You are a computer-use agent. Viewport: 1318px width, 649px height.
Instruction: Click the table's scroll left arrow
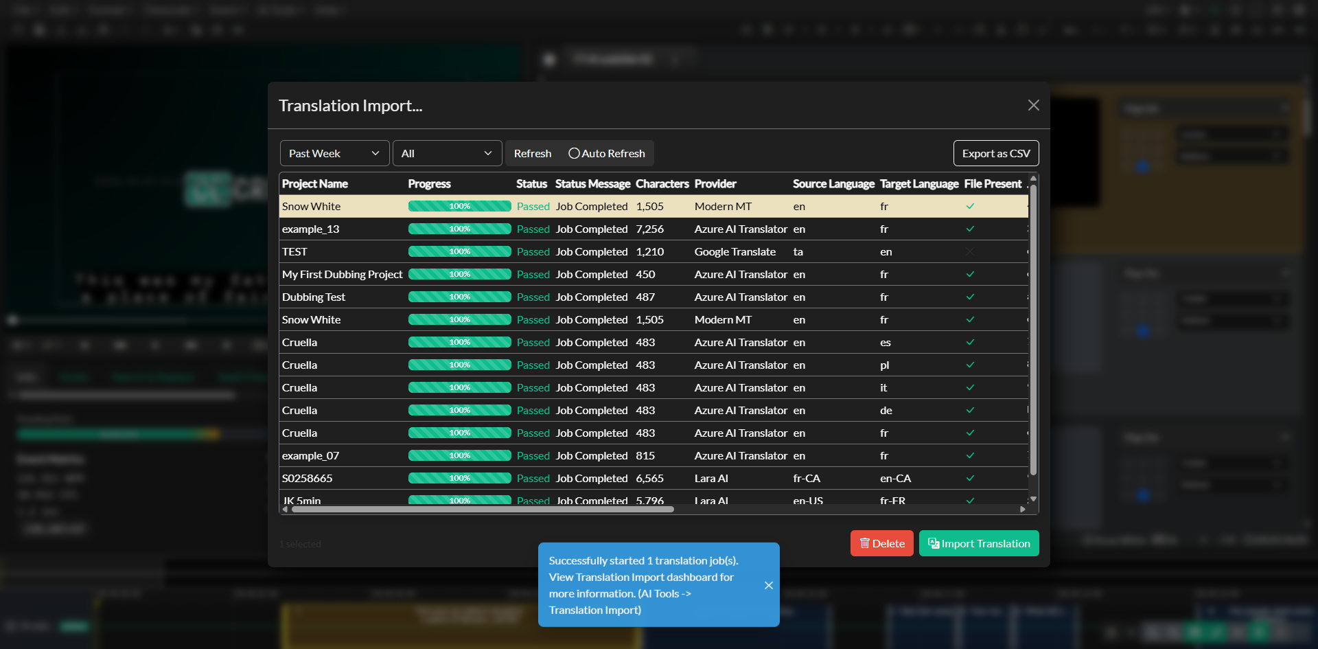pos(286,509)
